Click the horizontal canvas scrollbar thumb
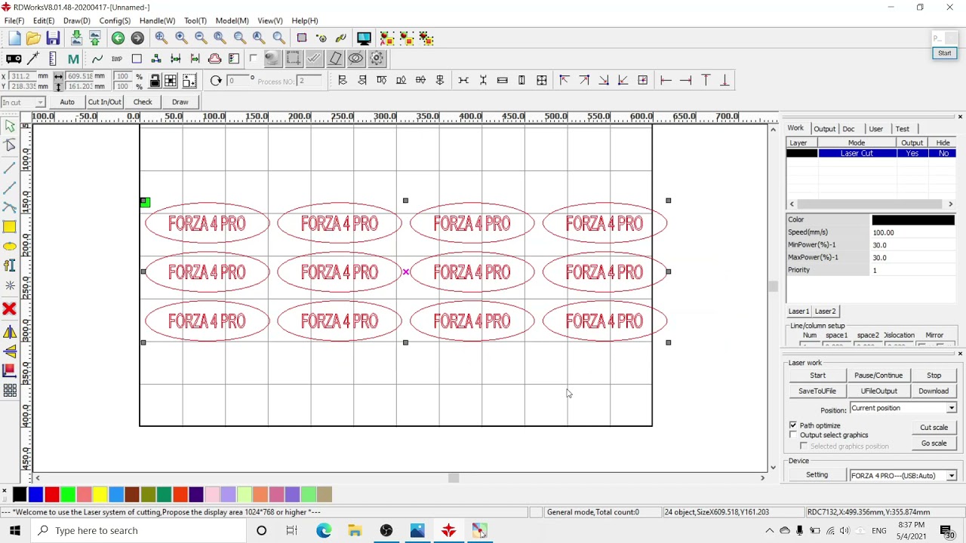The height and width of the screenshot is (543, 966). tap(454, 477)
